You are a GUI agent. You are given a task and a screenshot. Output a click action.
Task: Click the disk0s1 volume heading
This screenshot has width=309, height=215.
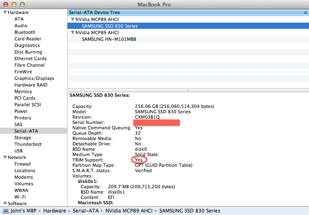pos(88,181)
